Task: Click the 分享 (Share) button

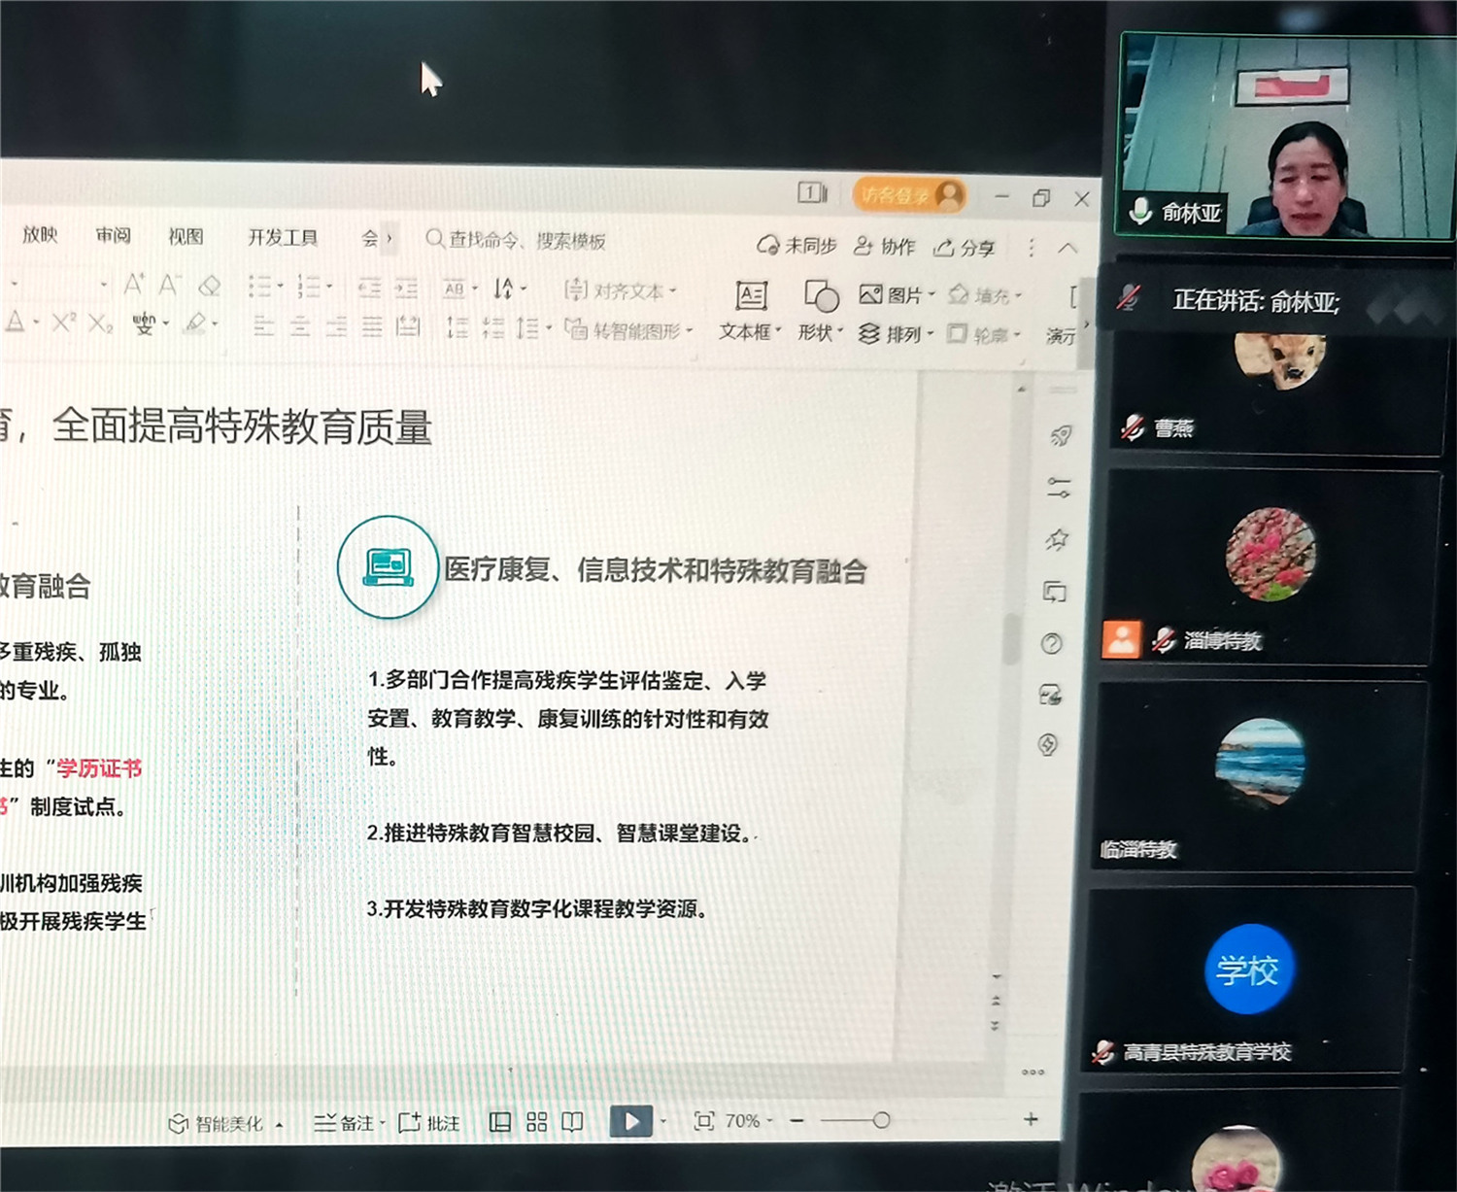Action: [x=966, y=248]
